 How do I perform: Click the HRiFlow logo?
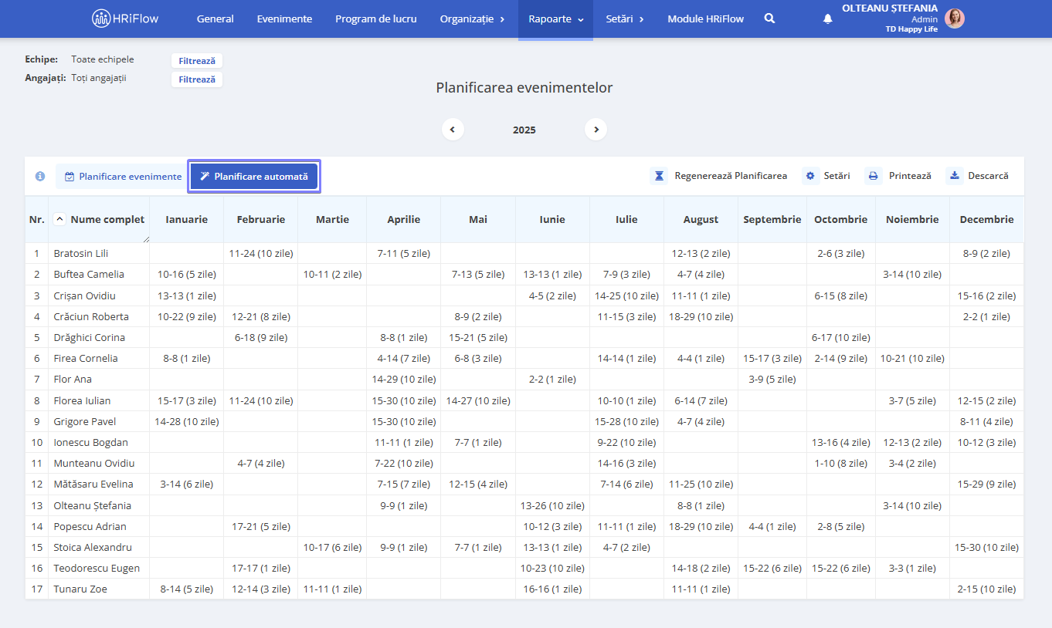click(x=125, y=19)
